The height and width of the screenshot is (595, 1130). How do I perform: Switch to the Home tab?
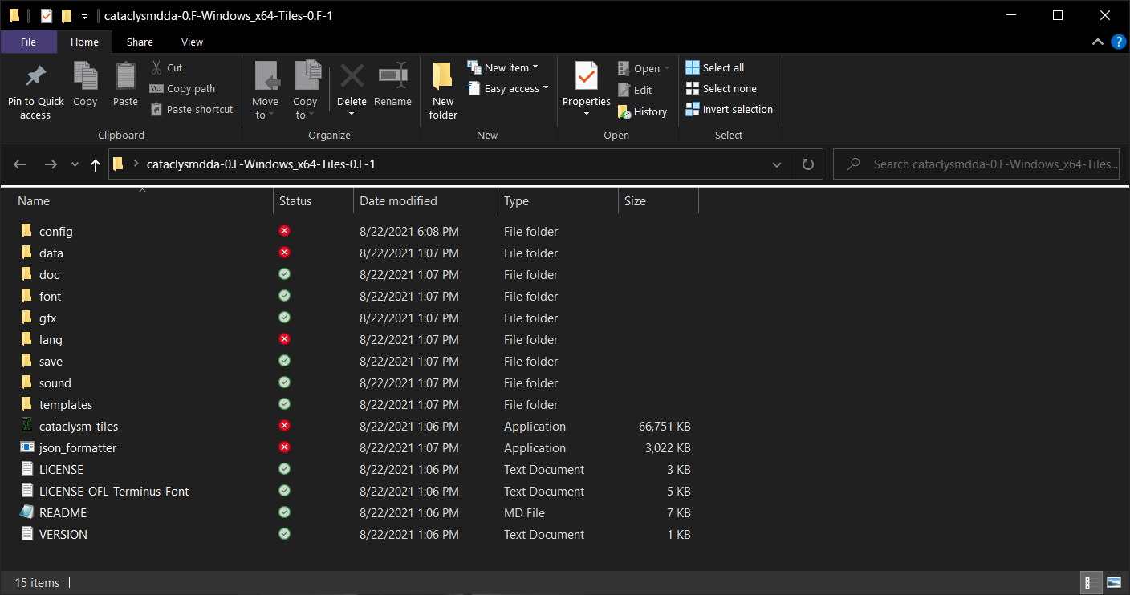pos(84,42)
